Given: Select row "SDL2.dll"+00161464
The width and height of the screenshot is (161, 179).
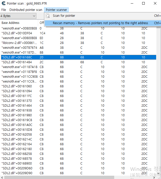Looking at the screenshot, I should point(79,105).
